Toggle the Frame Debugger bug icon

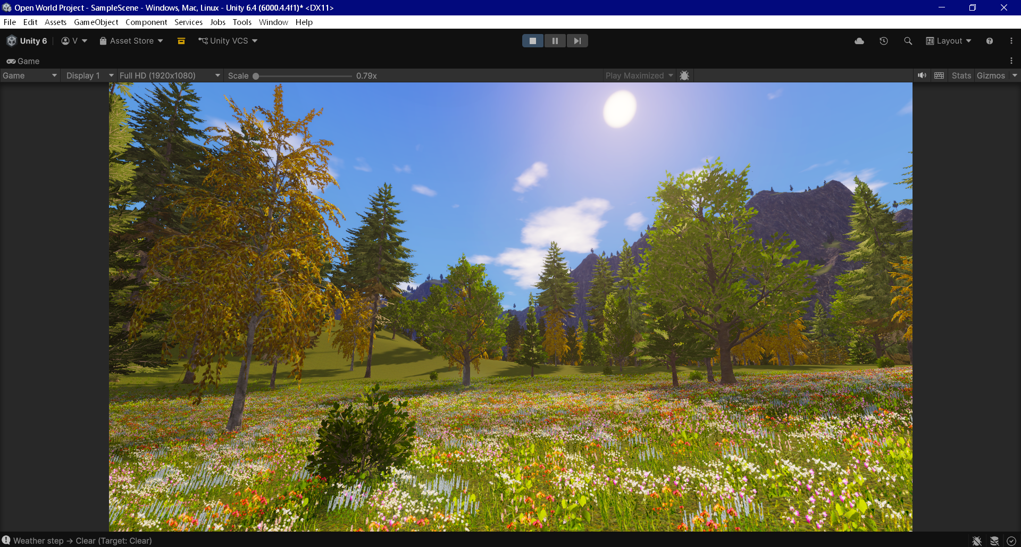click(x=685, y=75)
